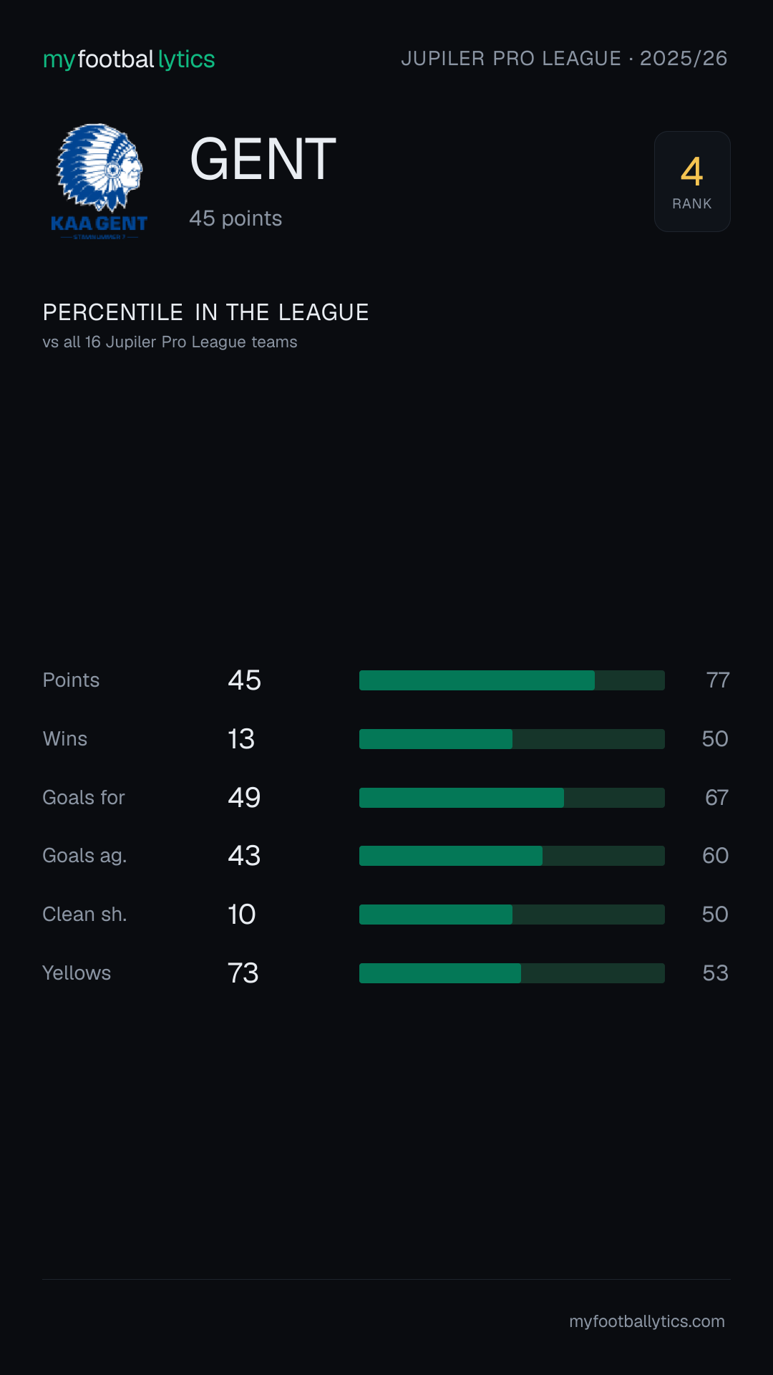Click the Yellows percentile bar
The width and height of the screenshot is (773, 1375).
click(512, 973)
